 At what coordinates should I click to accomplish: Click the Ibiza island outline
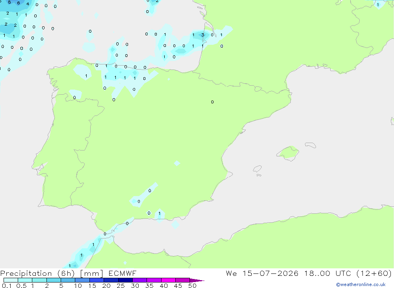point(257,169)
